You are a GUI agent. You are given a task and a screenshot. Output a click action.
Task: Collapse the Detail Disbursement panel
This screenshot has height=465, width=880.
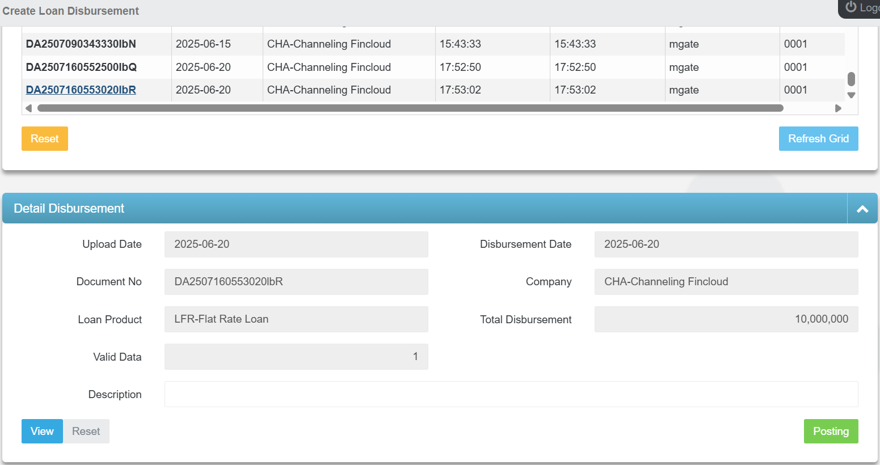pyautogui.click(x=862, y=209)
